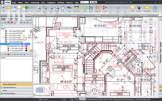162x101 pixels.
Task: Click the red swatch on New Home-LOWER overlay
Action: point(26,48)
